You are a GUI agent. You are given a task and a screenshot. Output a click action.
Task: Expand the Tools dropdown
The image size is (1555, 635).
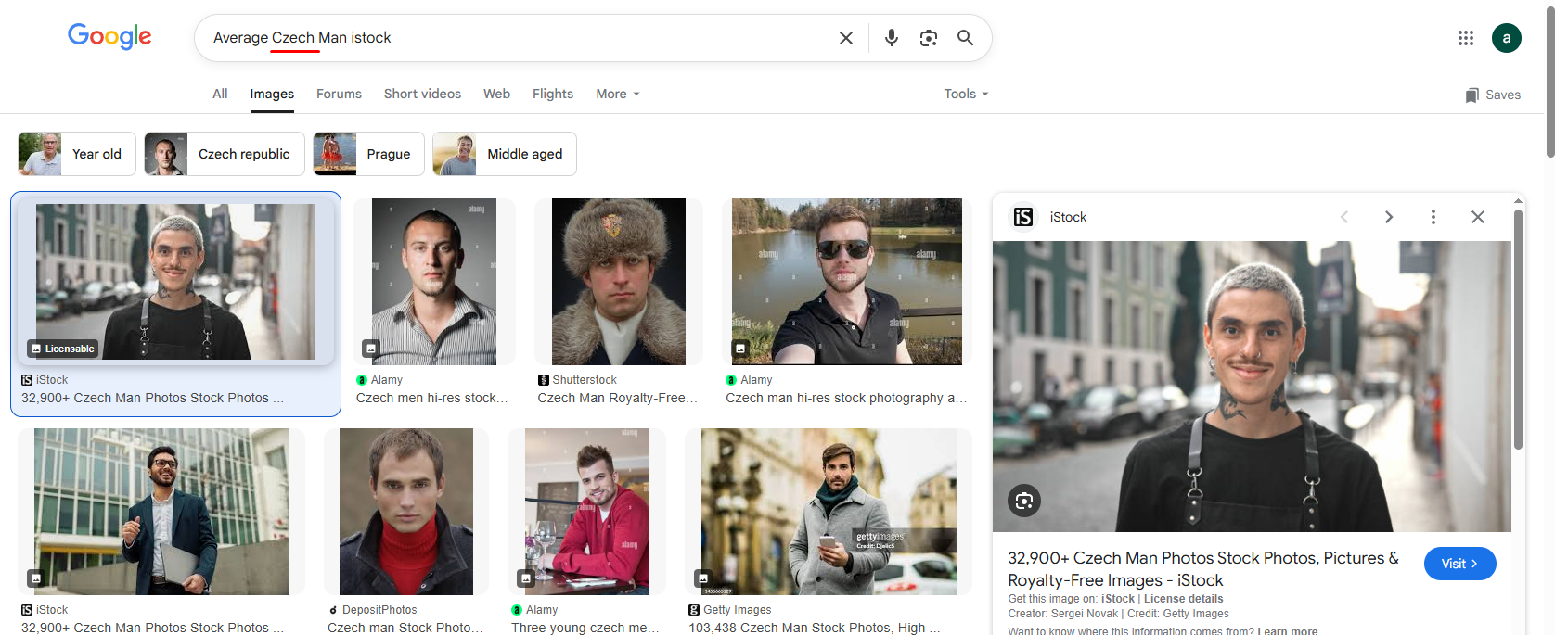coord(965,94)
